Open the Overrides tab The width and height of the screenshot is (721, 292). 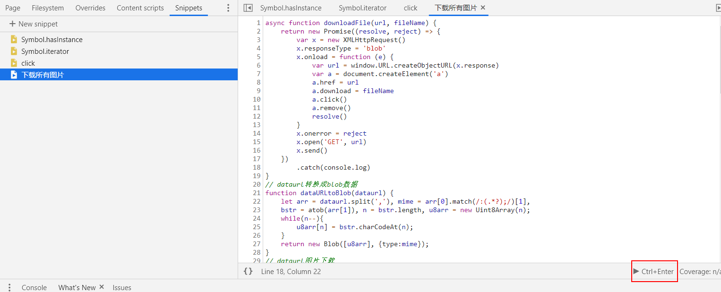[x=90, y=8]
